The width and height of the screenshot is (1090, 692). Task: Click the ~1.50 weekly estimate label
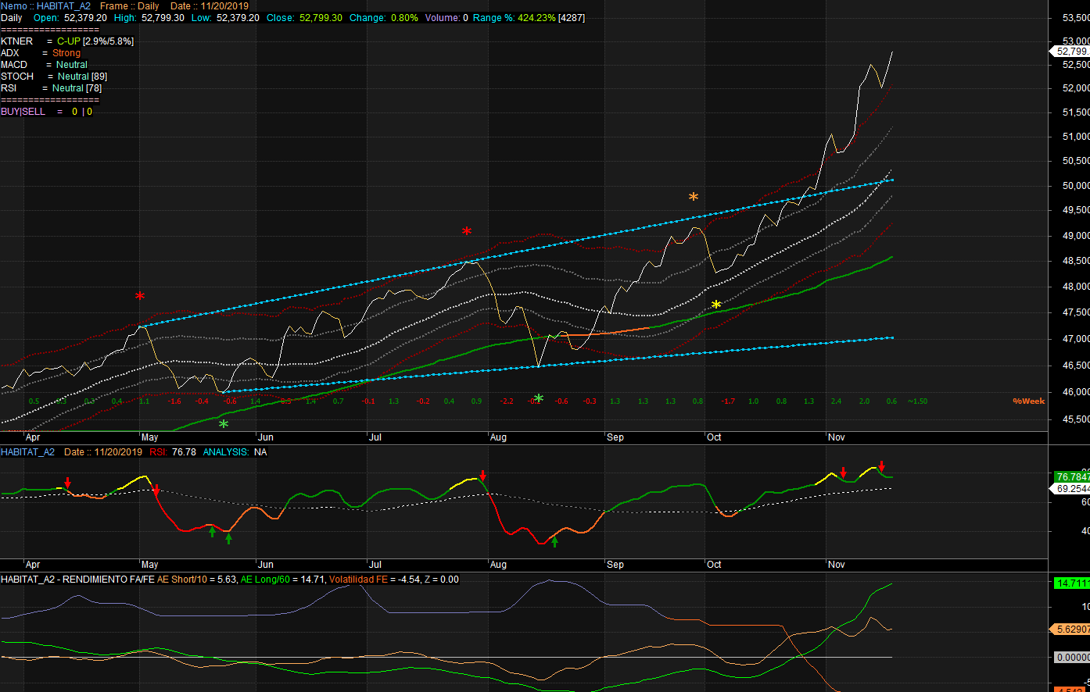coord(917,401)
